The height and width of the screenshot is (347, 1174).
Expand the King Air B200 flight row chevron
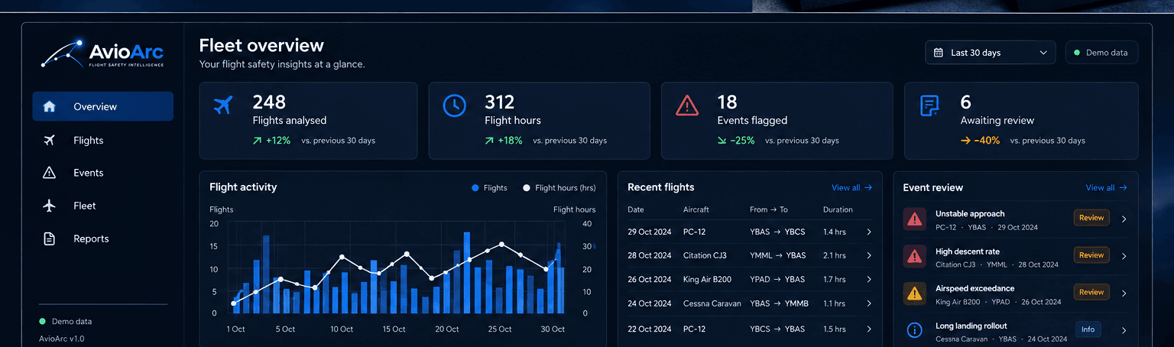(x=869, y=280)
